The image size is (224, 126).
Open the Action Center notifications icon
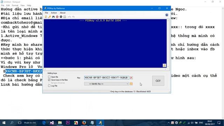pos(219,123)
